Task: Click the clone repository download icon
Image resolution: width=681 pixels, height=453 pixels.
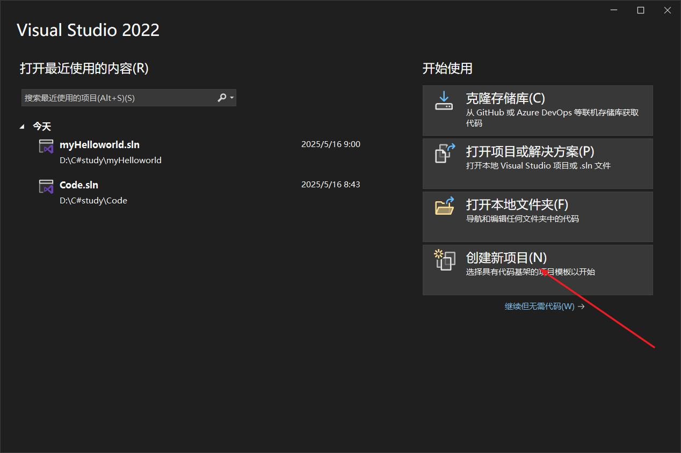Action: pos(444,100)
